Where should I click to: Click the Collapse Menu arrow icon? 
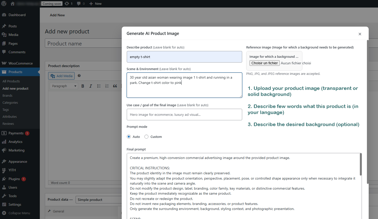coord(4,213)
